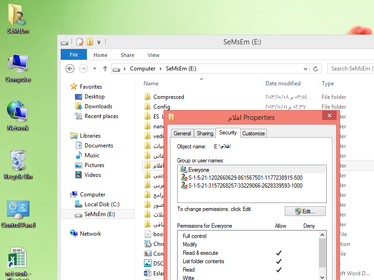
Task: Select Network in the navigation pane
Action: click(86, 234)
